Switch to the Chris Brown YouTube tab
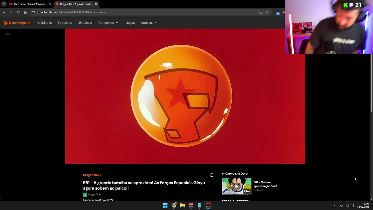373x210 pixels. (30, 4)
